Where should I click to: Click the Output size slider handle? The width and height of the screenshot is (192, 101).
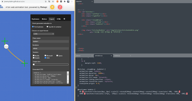34,64
